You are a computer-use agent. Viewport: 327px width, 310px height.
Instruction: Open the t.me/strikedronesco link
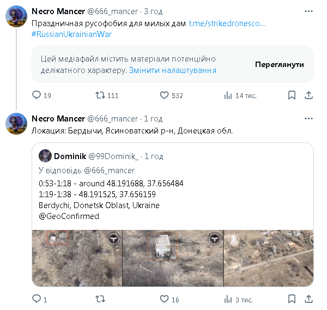point(227,23)
